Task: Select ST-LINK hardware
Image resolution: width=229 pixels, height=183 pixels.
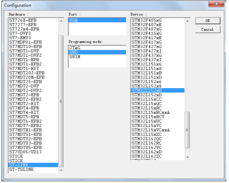Action: 34,165
